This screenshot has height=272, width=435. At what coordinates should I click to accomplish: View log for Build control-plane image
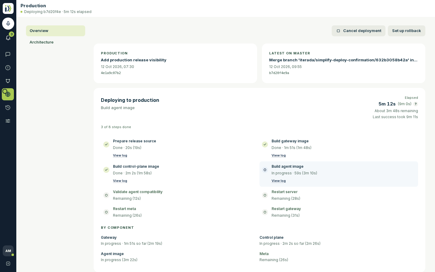coord(120,181)
